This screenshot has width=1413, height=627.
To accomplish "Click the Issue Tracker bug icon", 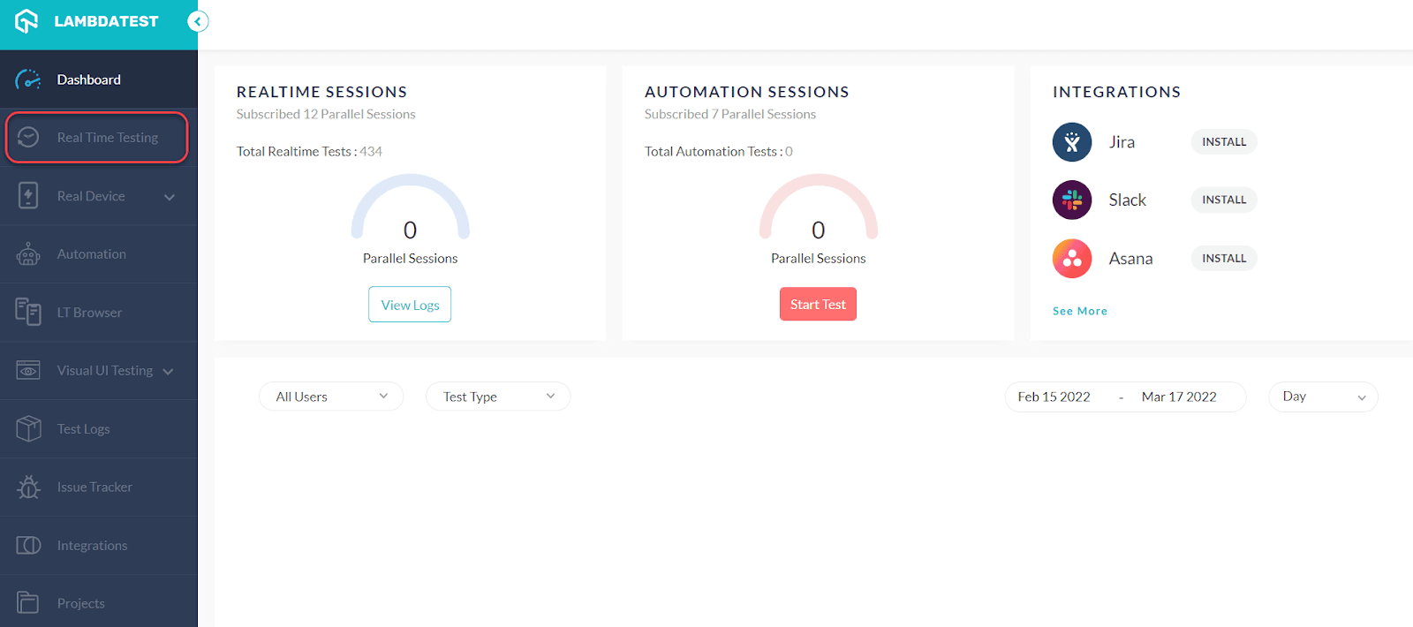I will pos(28,487).
